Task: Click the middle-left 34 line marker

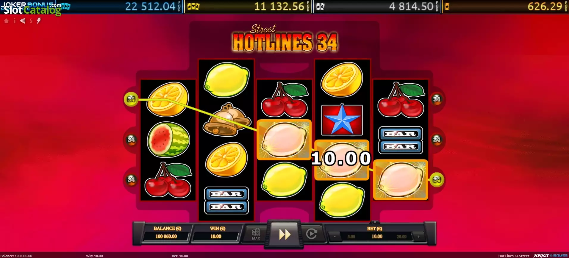Action: click(x=131, y=139)
